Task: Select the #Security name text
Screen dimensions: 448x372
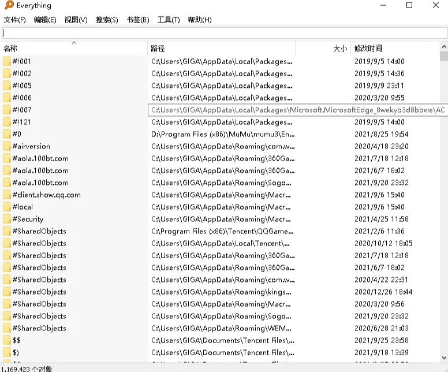Action: [x=28, y=220]
